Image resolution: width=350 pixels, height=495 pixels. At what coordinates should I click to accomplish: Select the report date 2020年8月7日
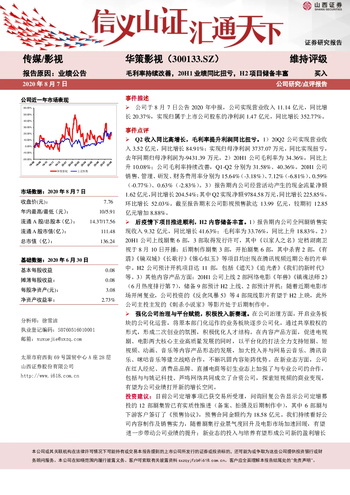[x=45, y=84]
